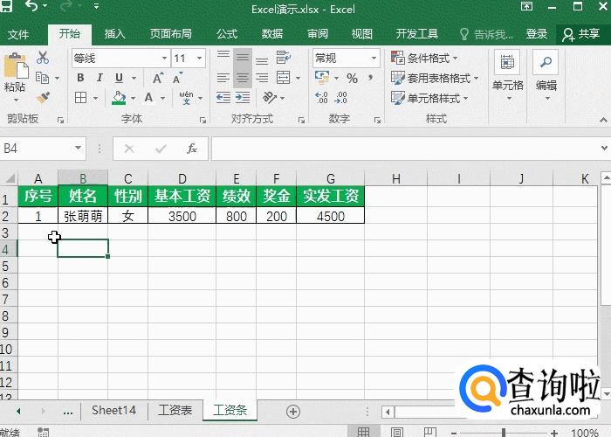611x437 pixels.
Task: Click the 共享 Share button
Action: [x=580, y=34]
